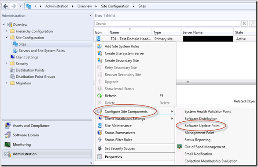This screenshot has height=167, width=258.
Task: Click the magnifier search button
Action: pos(252,23)
